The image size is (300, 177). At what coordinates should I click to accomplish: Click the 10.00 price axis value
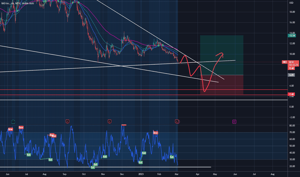point(292,54)
